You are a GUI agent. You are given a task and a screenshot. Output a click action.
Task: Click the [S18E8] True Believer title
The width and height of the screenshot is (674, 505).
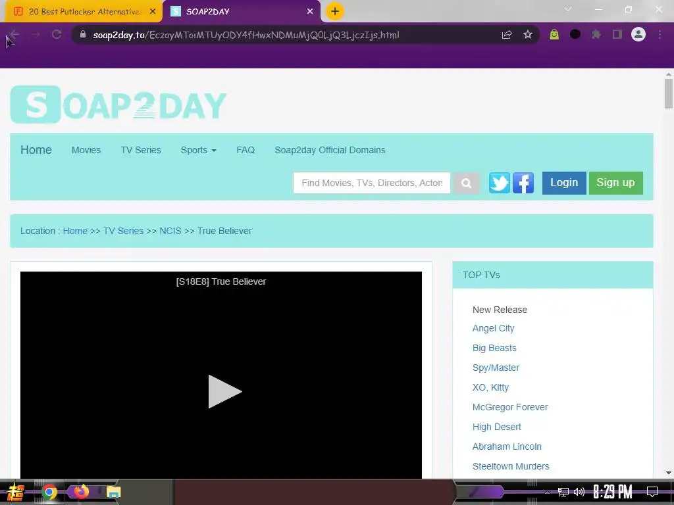[221, 281]
